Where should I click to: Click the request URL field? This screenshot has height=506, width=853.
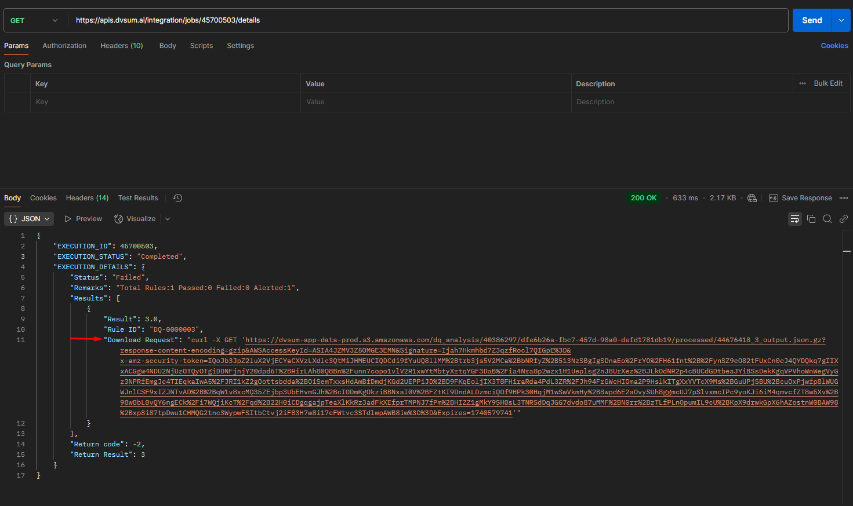(428, 20)
